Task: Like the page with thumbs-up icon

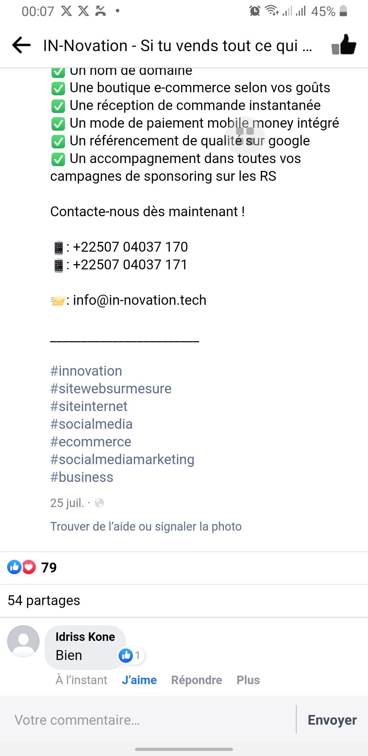Action: 343,45
